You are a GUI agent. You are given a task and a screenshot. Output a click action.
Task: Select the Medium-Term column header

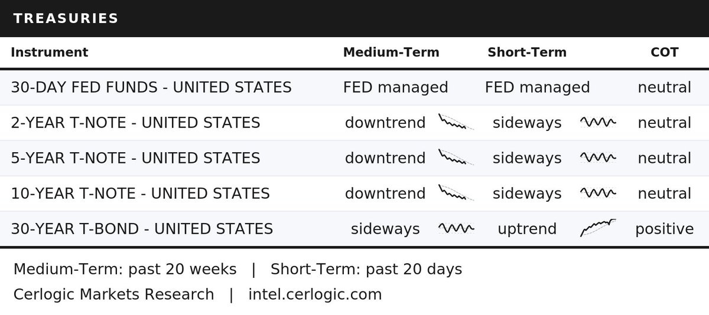pyautogui.click(x=391, y=52)
